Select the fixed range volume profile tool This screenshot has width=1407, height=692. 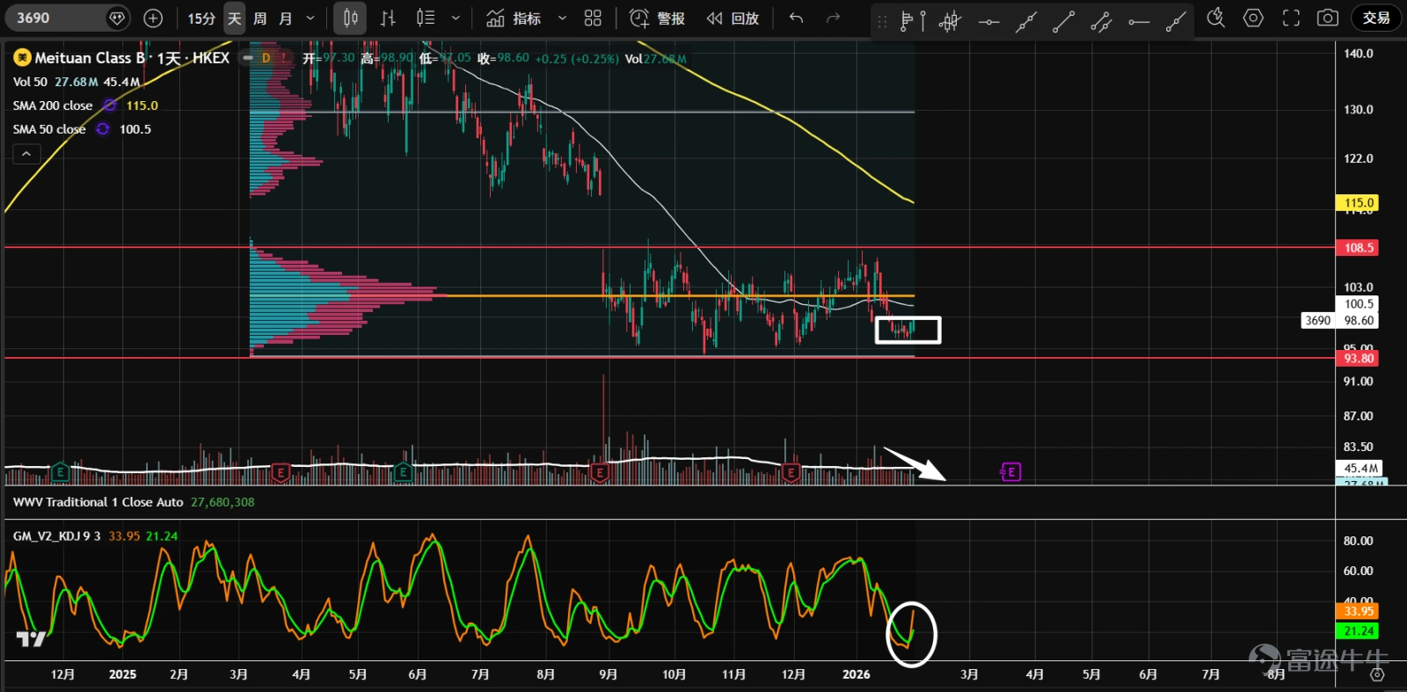pyautogui.click(x=950, y=21)
